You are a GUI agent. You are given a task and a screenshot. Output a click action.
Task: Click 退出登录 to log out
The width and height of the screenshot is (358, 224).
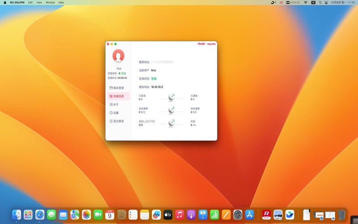tap(118, 121)
